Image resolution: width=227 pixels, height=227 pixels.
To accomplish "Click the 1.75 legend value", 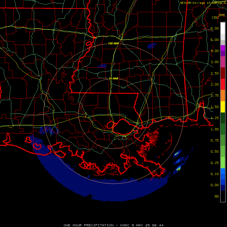I will tap(215, 96).
